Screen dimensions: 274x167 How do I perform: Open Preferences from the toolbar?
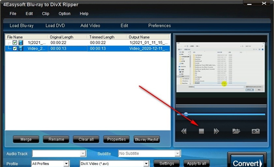pyautogui.click(x=159, y=26)
